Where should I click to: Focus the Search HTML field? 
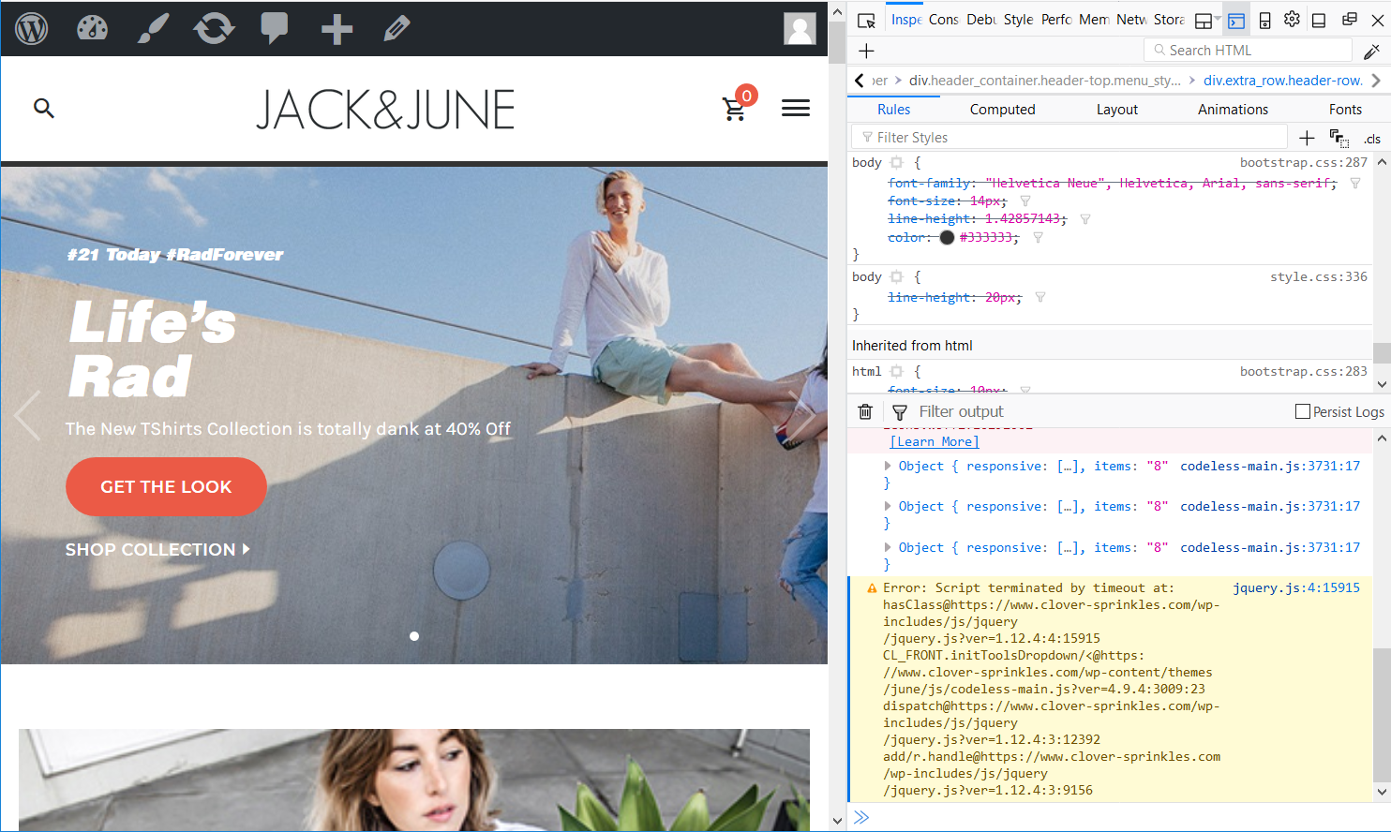pyautogui.click(x=1248, y=51)
